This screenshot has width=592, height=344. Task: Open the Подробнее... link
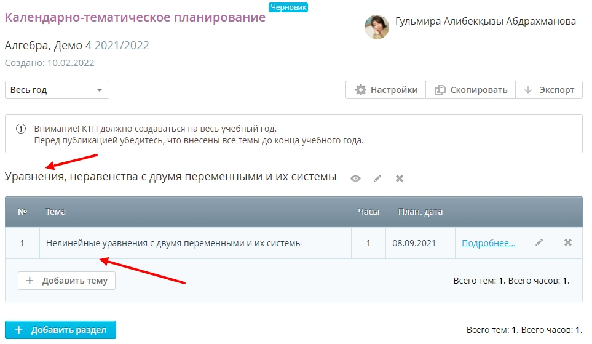click(x=488, y=243)
